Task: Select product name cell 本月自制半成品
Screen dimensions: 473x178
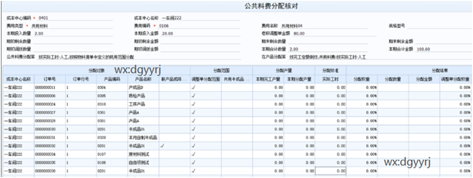Action: [x=143, y=138]
